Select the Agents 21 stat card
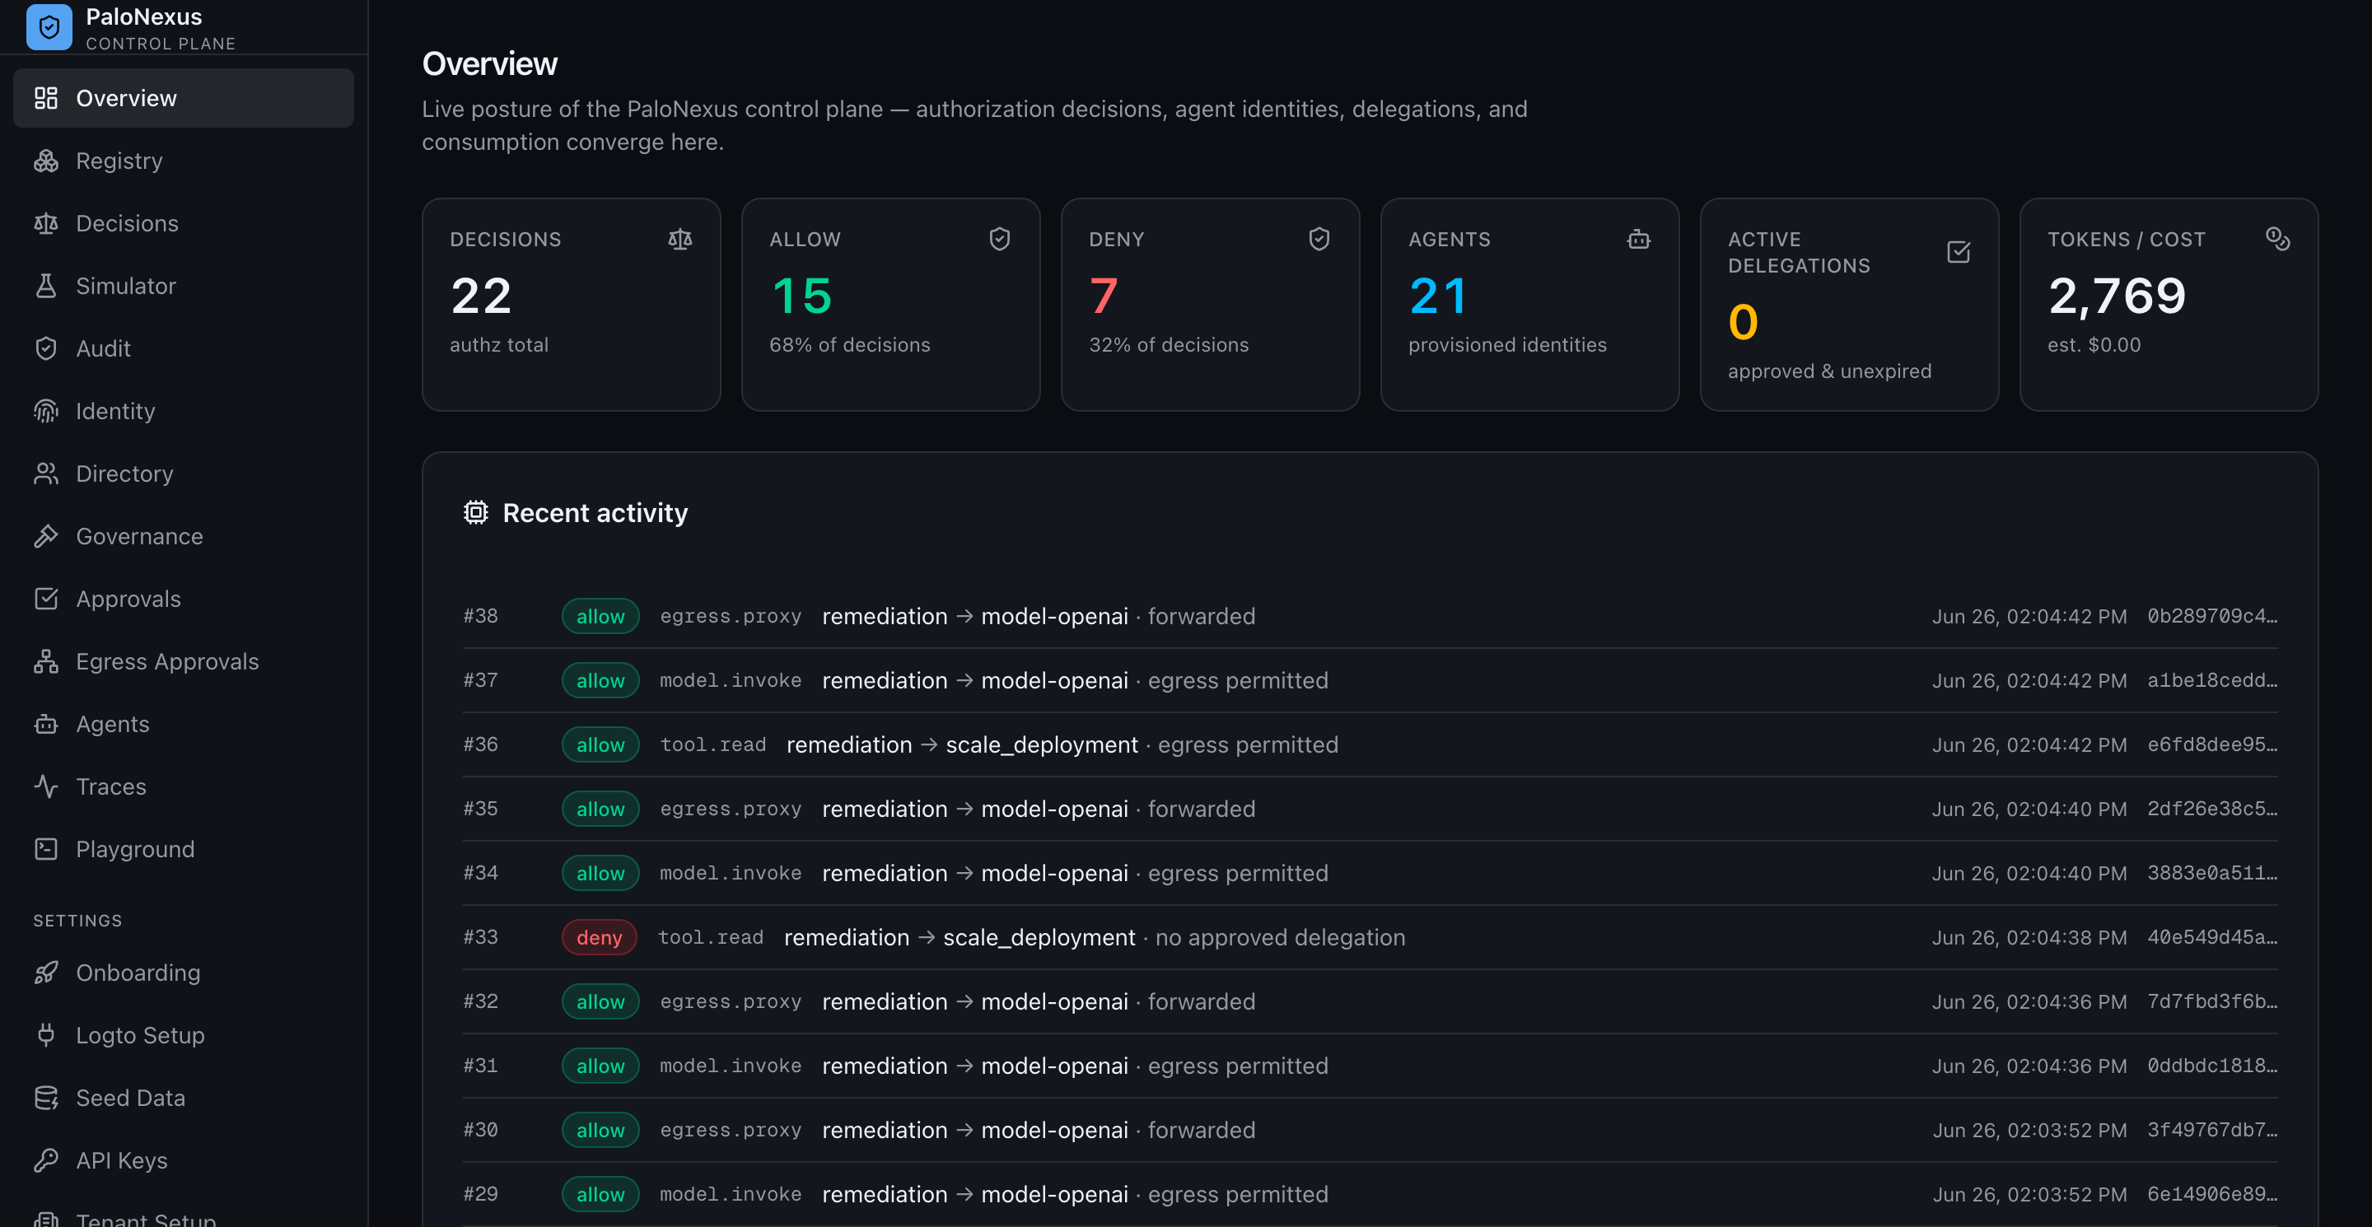Viewport: 2372px width, 1227px height. coord(1529,304)
